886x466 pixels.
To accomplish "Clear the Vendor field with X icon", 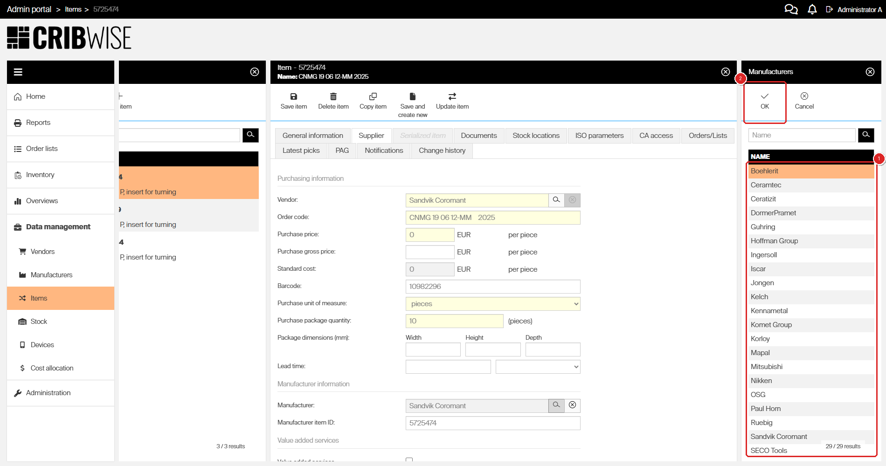I will pos(572,200).
